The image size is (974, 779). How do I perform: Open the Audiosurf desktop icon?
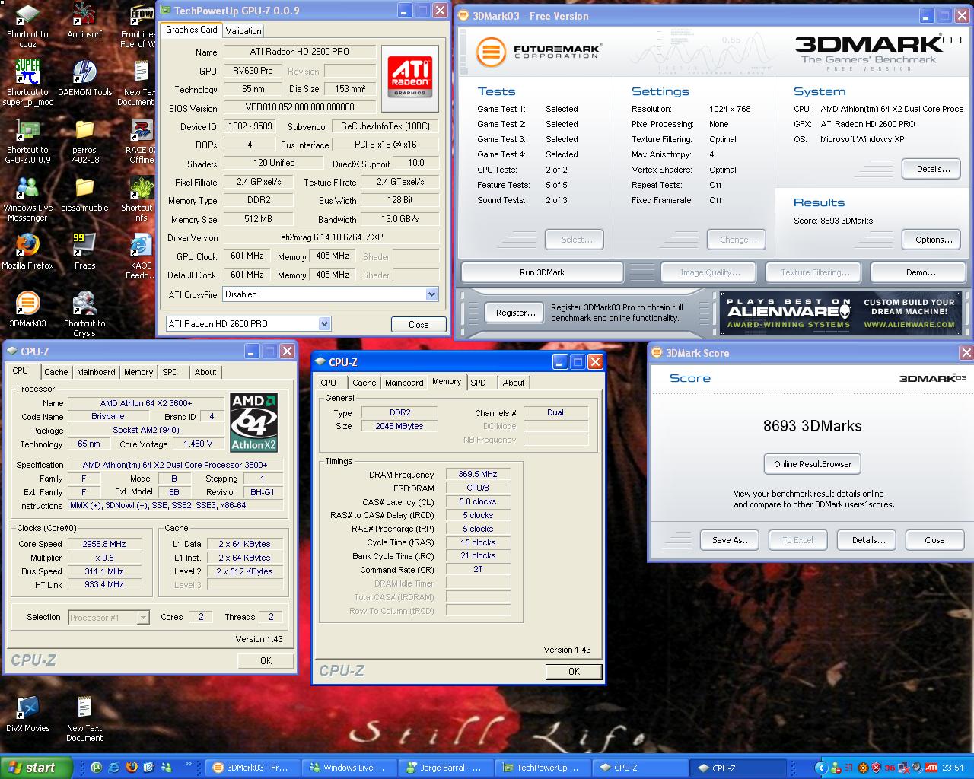click(x=84, y=21)
